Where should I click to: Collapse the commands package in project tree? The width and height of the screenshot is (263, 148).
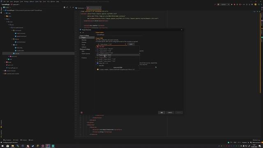click(12, 30)
